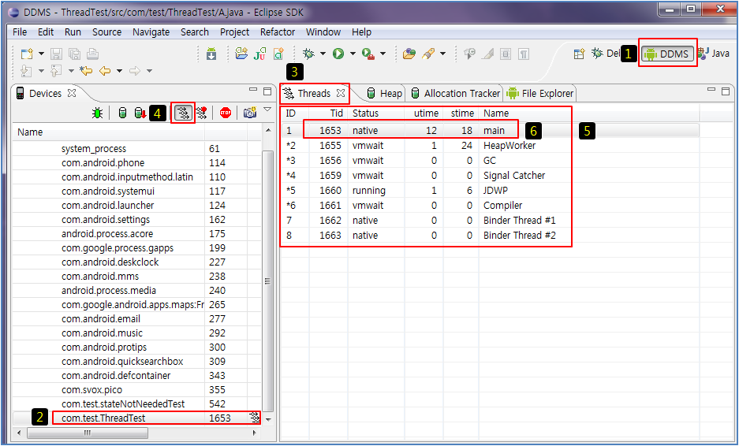Viewport: 739px width, 446px height.
Task: Click the green Run button in toolbar
Action: pyautogui.click(x=338, y=54)
